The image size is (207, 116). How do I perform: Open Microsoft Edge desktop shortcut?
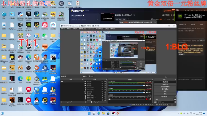(x=28, y=57)
